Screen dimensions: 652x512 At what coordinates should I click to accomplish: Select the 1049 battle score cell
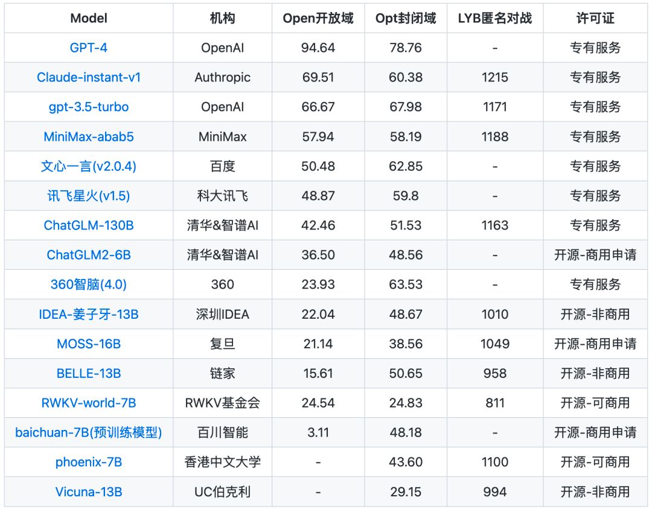pyautogui.click(x=495, y=344)
